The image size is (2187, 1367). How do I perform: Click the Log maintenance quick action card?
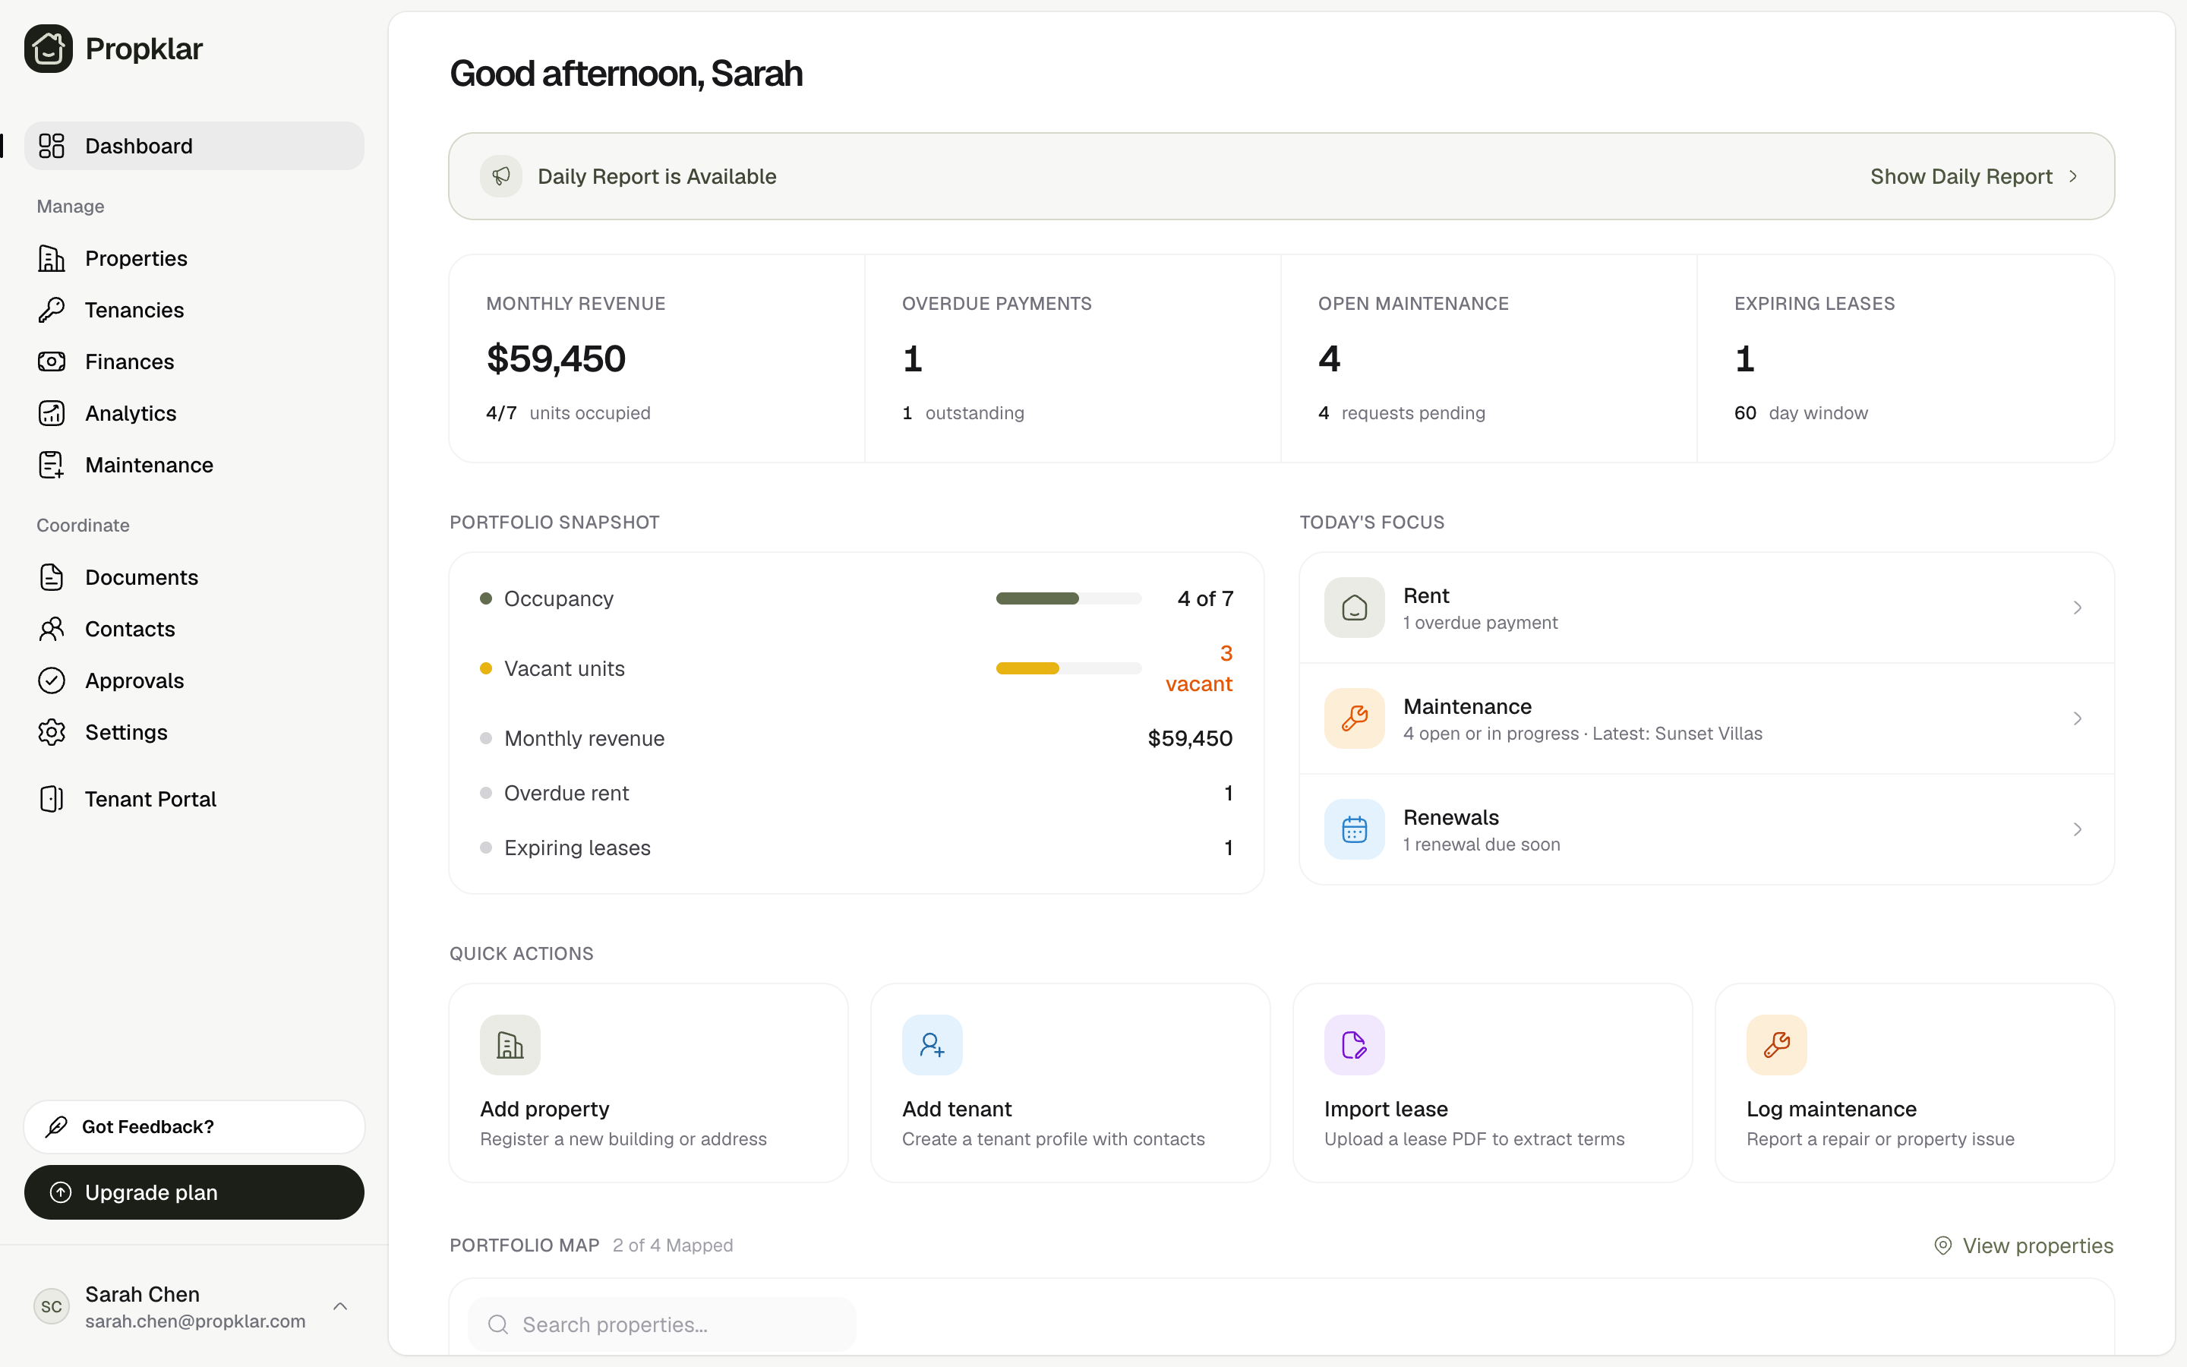pyautogui.click(x=1914, y=1083)
